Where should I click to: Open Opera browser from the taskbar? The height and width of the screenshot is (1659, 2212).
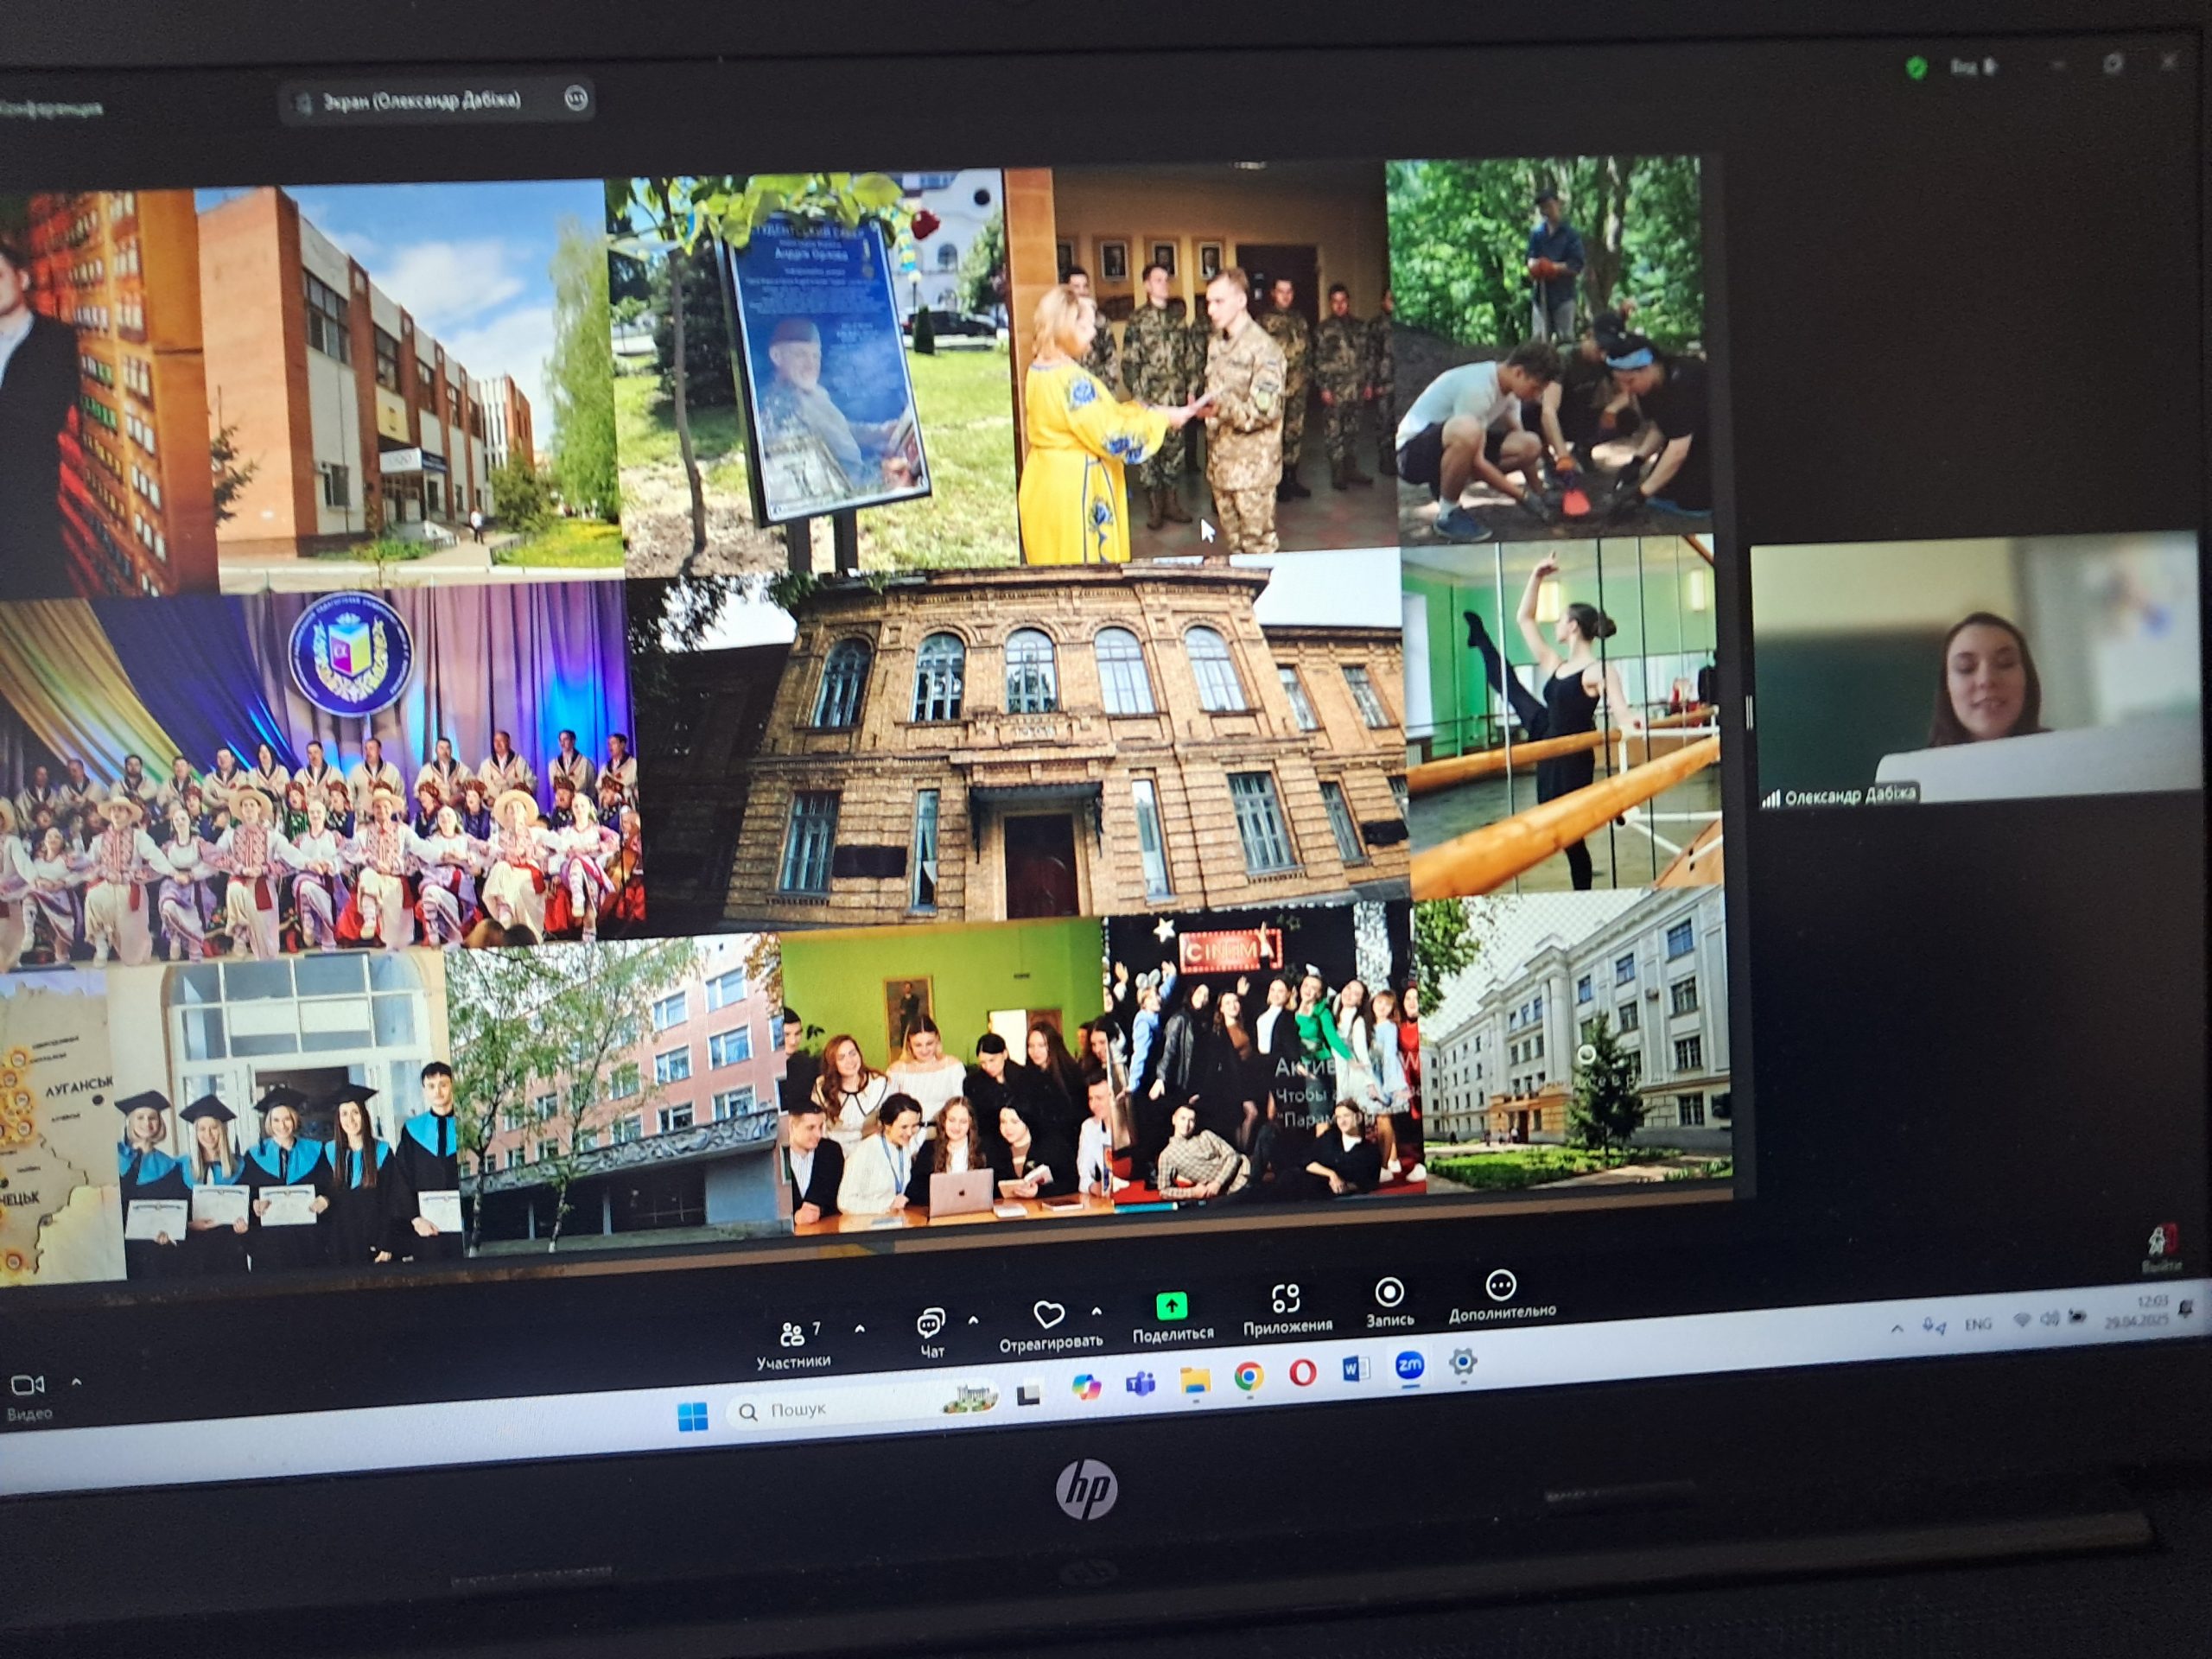tap(1301, 1373)
